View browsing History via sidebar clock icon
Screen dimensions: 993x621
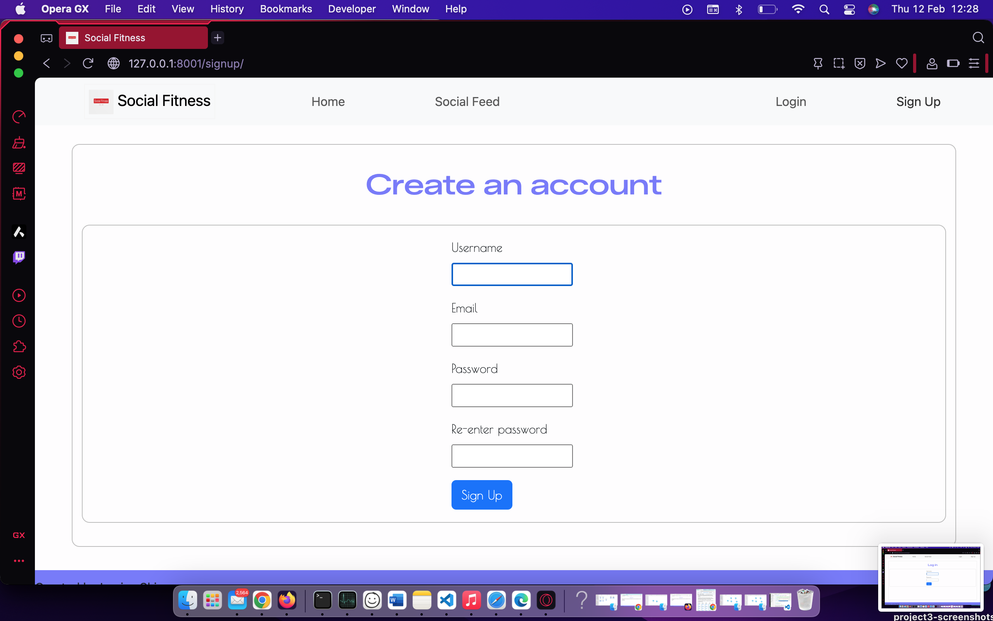[19, 321]
